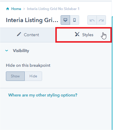Select Show for this breakpoint

(x=15, y=76)
